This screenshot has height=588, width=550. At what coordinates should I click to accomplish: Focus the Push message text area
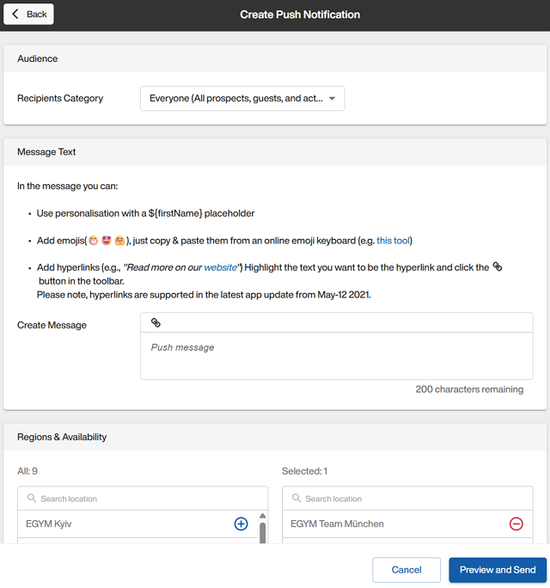[x=336, y=357]
